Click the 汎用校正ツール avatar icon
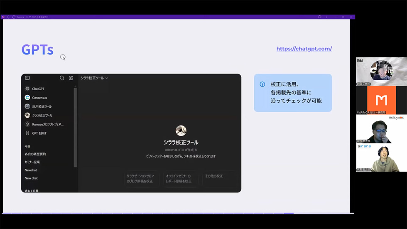This screenshot has width=407, height=229. (27, 106)
